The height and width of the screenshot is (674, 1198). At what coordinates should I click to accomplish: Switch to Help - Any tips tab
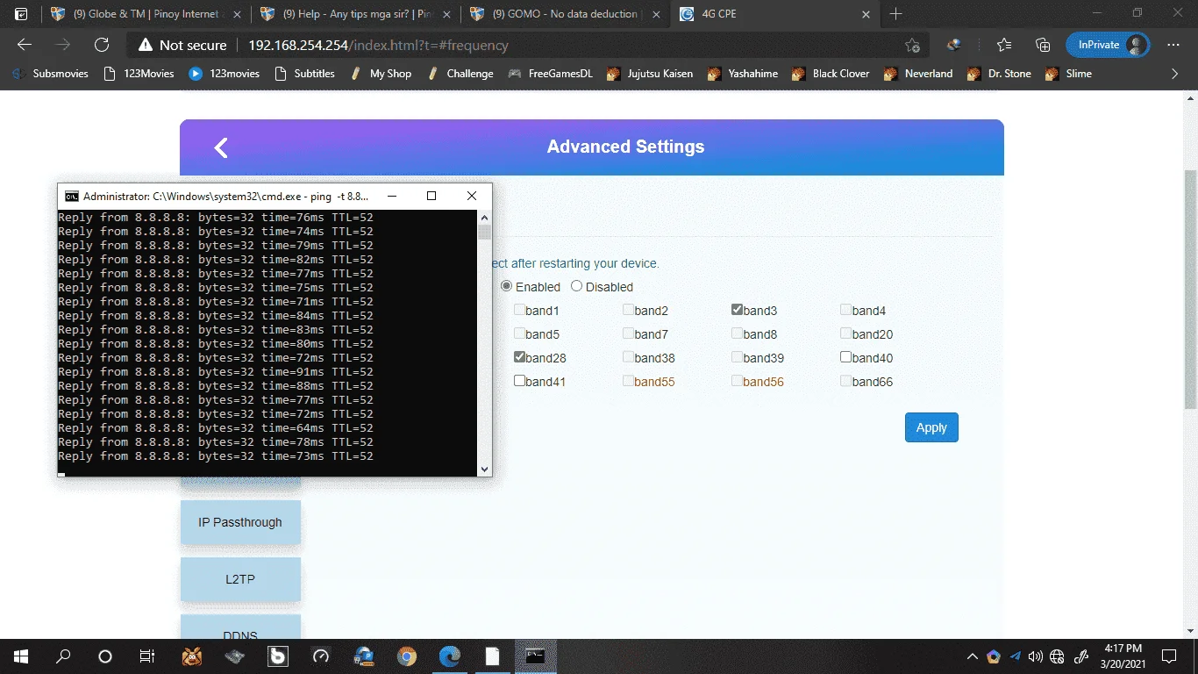(354, 14)
